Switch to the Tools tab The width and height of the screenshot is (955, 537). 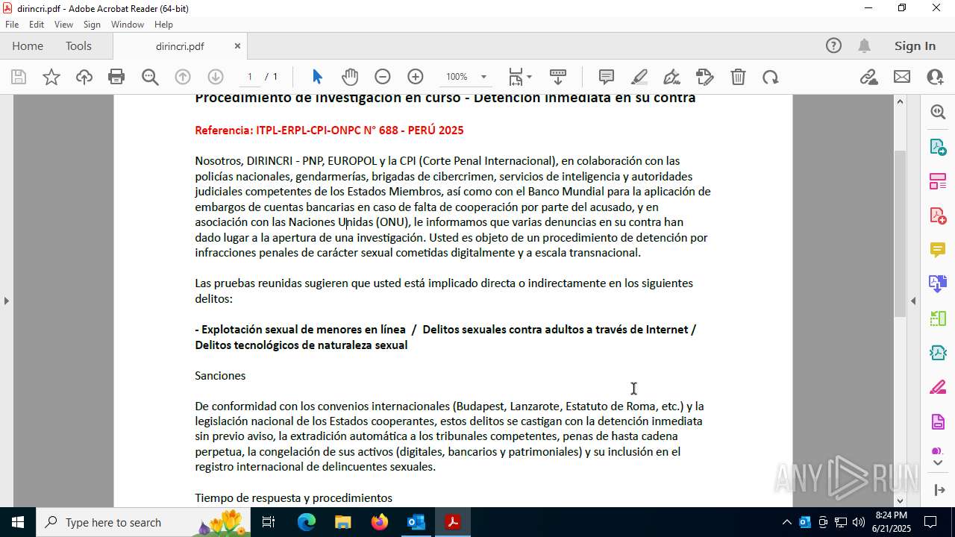click(78, 45)
